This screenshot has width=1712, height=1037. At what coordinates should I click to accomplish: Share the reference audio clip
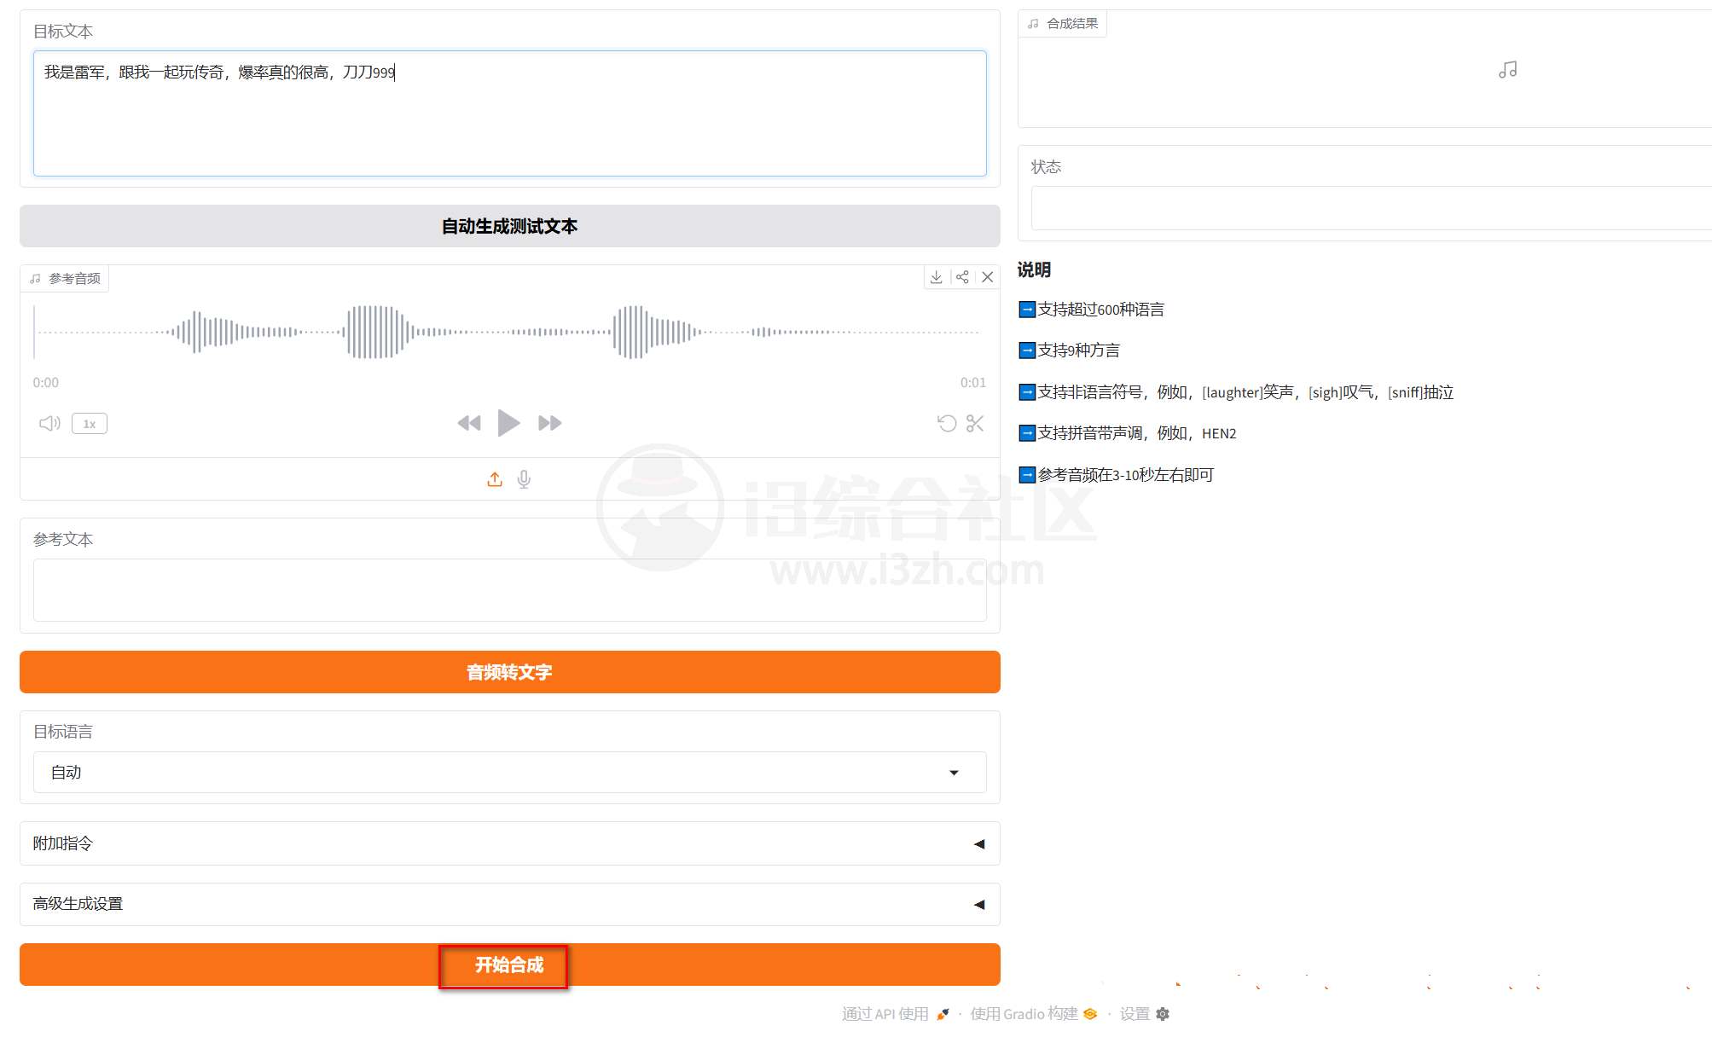tap(963, 277)
